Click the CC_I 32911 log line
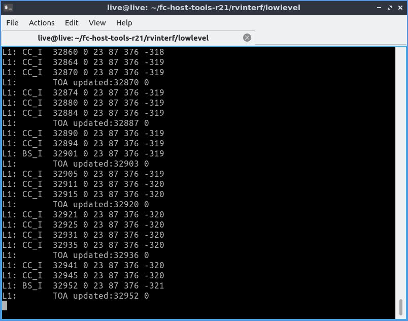The height and width of the screenshot is (321, 408). [83, 184]
